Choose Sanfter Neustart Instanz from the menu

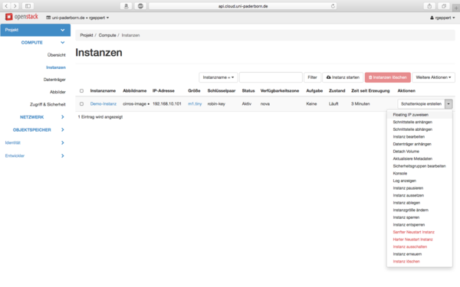coord(420,232)
